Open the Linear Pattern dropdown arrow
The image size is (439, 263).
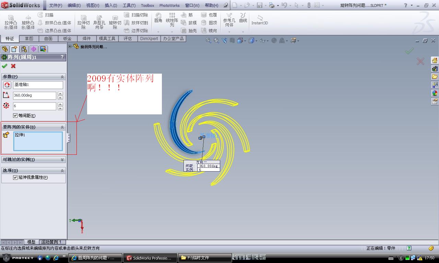(172, 32)
